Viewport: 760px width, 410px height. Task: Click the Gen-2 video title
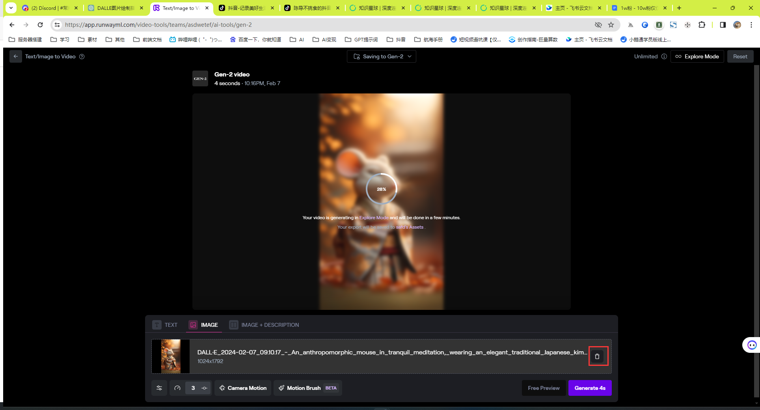(232, 74)
